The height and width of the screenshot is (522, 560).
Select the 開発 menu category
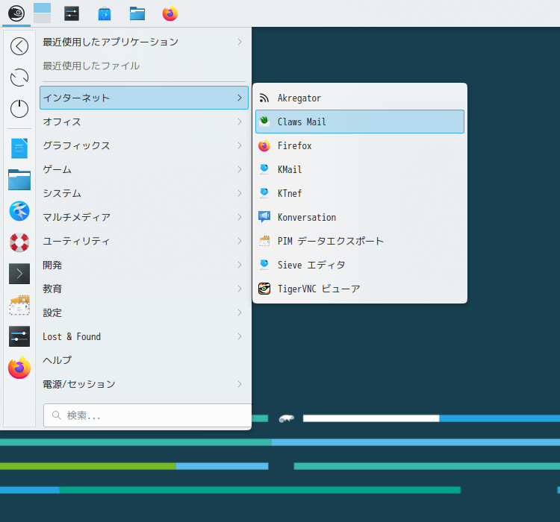[144, 265]
